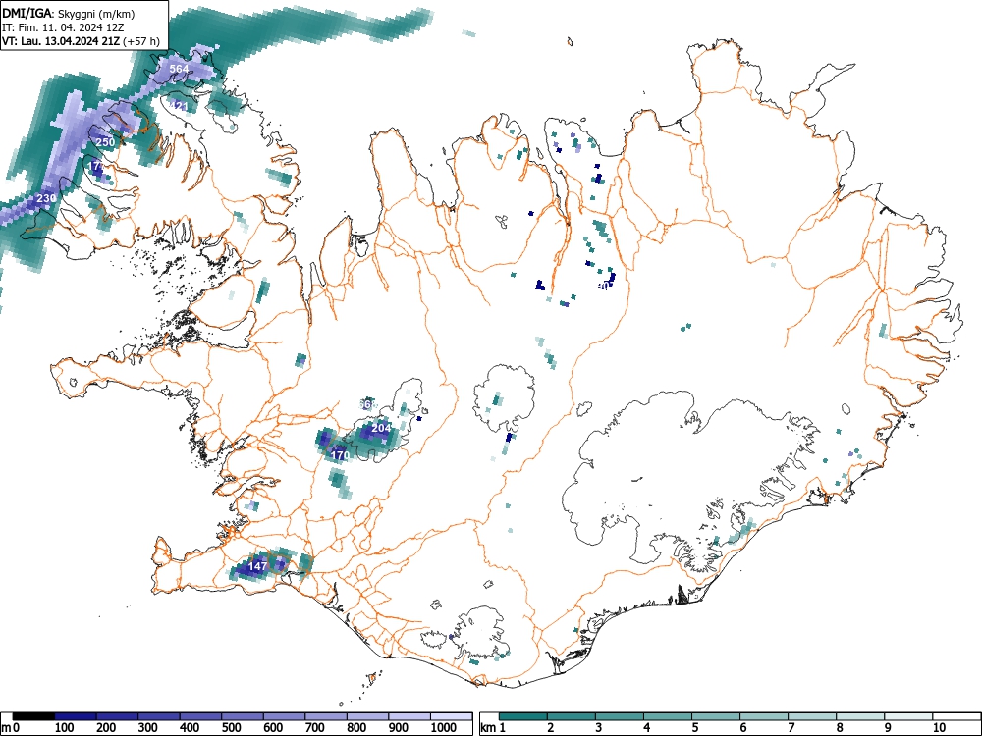Pick the 1–2 km dark teal legend swatch
The image size is (982, 736).
pyautogui.click(x=523, y=716)
